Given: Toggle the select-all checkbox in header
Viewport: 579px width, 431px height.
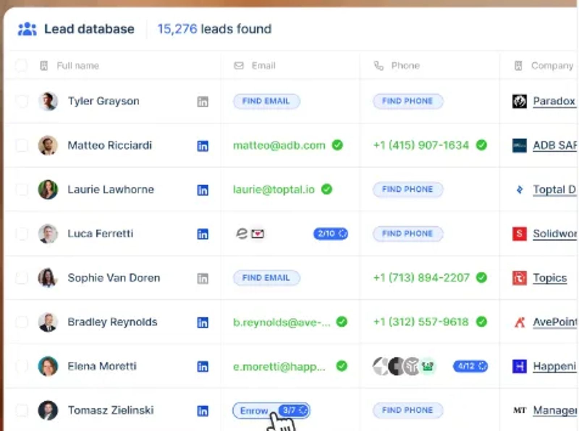Looking at the screenshot, I should 21,65.
